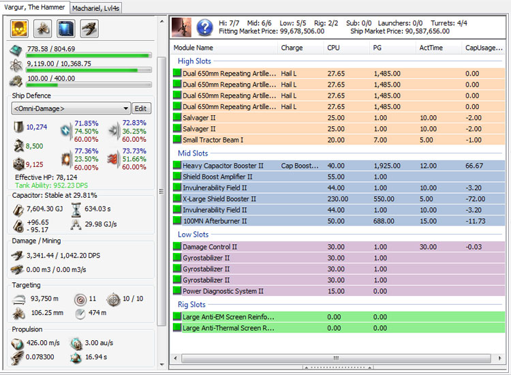Toggle state box of X-Large Shield Booster II
Viewport: 511px width, 375px height.
tap(177, 198)
